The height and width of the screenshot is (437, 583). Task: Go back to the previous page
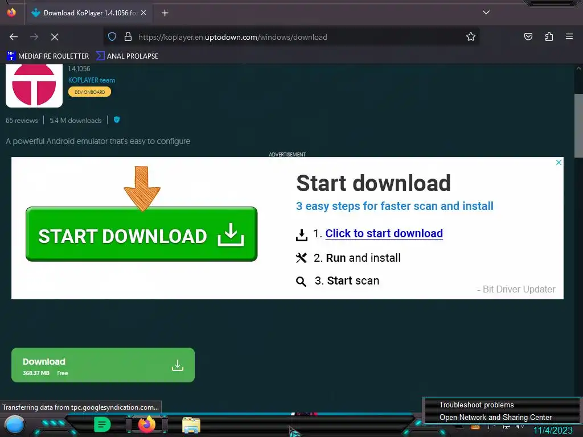pos(14,37)
